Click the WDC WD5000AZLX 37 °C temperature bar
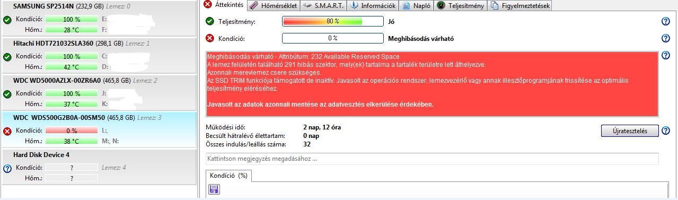 coord(72,104)
